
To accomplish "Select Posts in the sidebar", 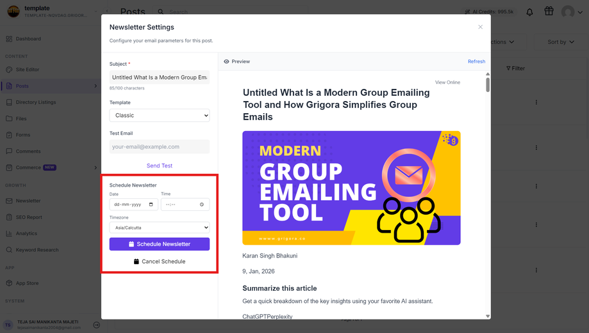I will coord(51,86).
